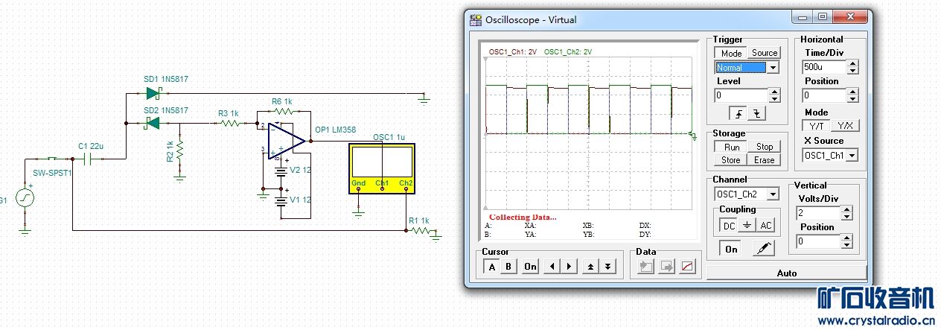Image resolution: width=941 pixels, height=330 pixels.
Task: Click the Time/Div 500u input field
Action: click(824, 67)
